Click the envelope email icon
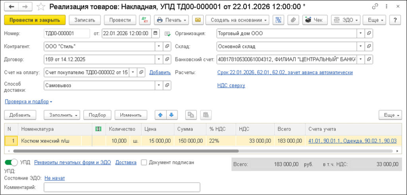The image size is (407, 195). tap(198, 20)
